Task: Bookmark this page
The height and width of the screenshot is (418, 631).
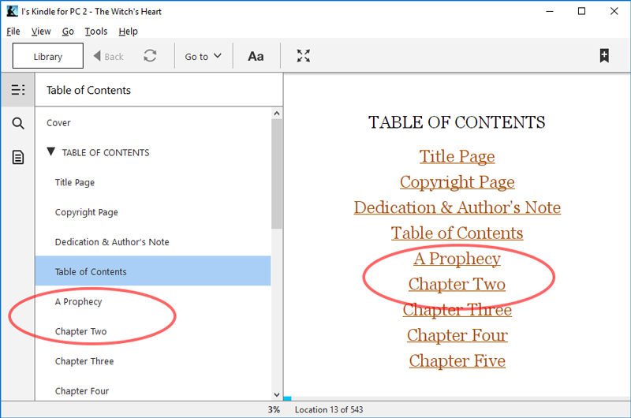Action: [x=603, y=56]
